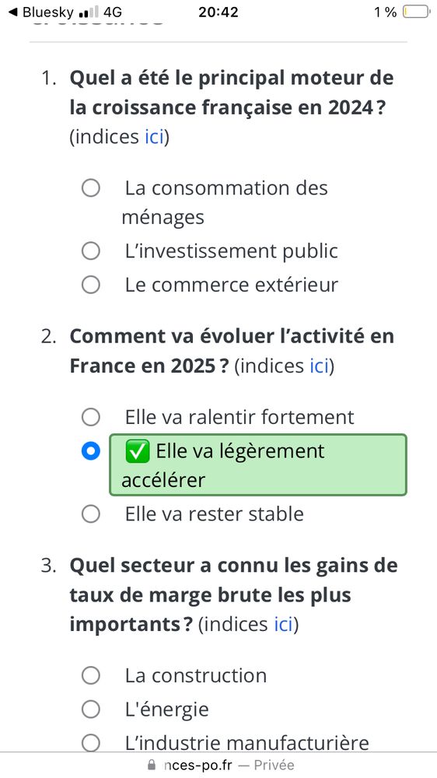Choose L'énergie radio option
The height and width of the screenshot is (778, 437).
[91, 710]
